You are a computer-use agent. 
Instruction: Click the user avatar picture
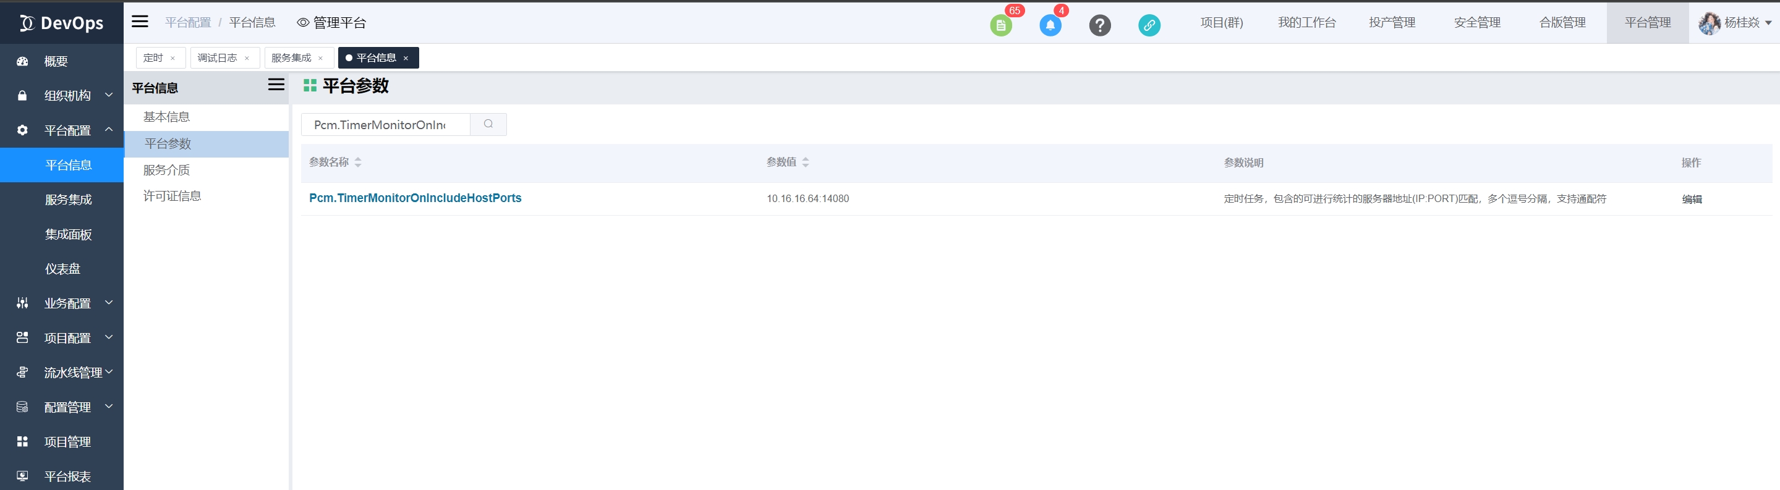click(x=1710, y=23)
